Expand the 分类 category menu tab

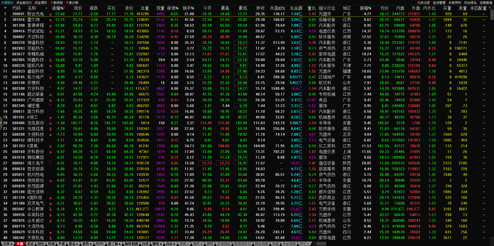(x=8, y=244)
